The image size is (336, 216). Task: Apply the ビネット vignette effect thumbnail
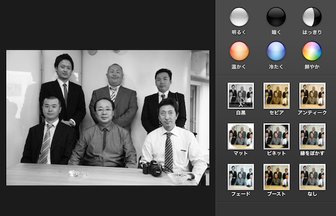coord(277,136)
